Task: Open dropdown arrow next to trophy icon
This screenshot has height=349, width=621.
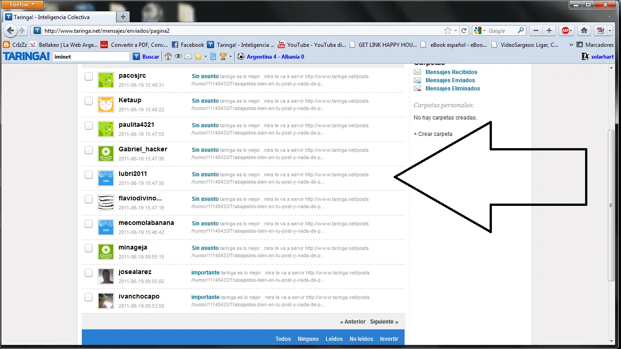Action: point(230,56)
